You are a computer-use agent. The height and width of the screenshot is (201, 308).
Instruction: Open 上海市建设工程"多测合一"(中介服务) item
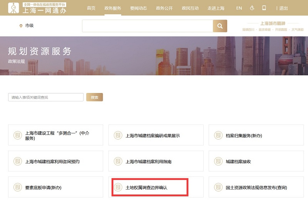coord(55,135)
